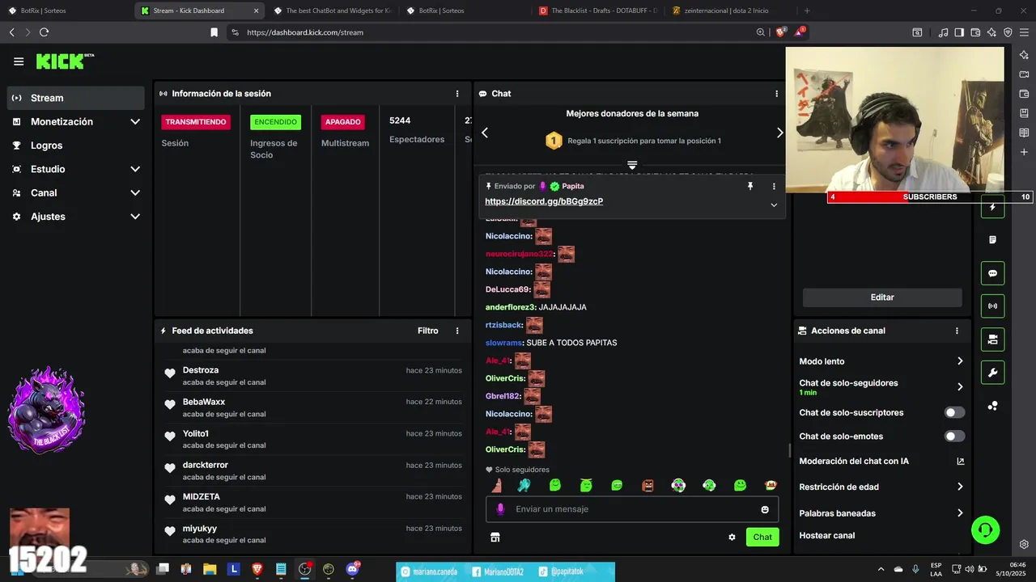
Task: Open Brave browser in taskbar
Action: point(257,569)
